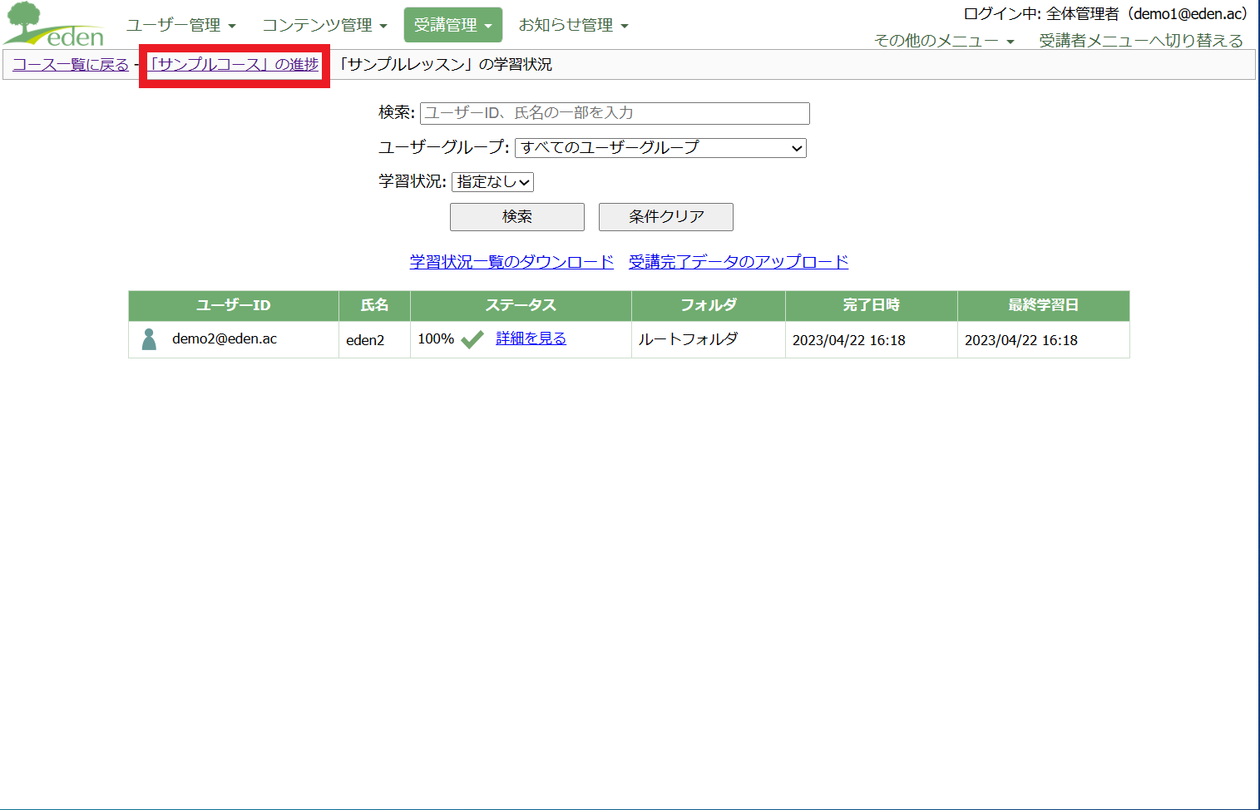Click 受講完了データのアップロード link

coord(739,262)
